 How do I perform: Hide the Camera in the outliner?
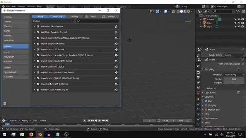(239, 20)
